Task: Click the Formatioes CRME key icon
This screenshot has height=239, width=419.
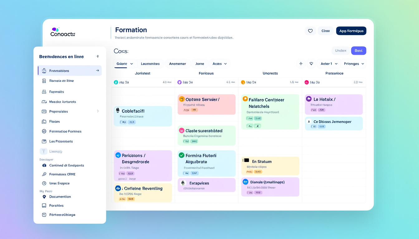Action: tap(44, 174)
